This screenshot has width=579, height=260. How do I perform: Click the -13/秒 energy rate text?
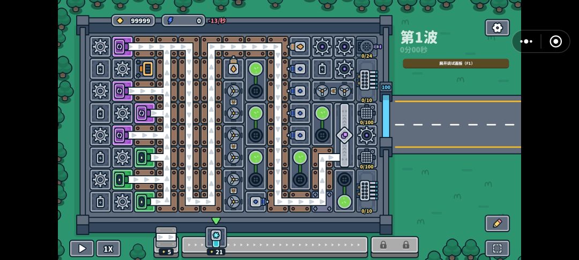tap(217, 21)
